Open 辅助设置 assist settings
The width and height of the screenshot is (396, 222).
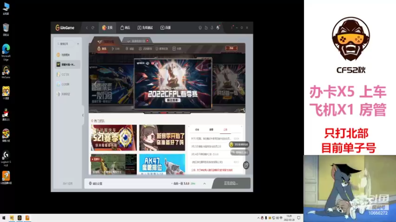[96, 184]
